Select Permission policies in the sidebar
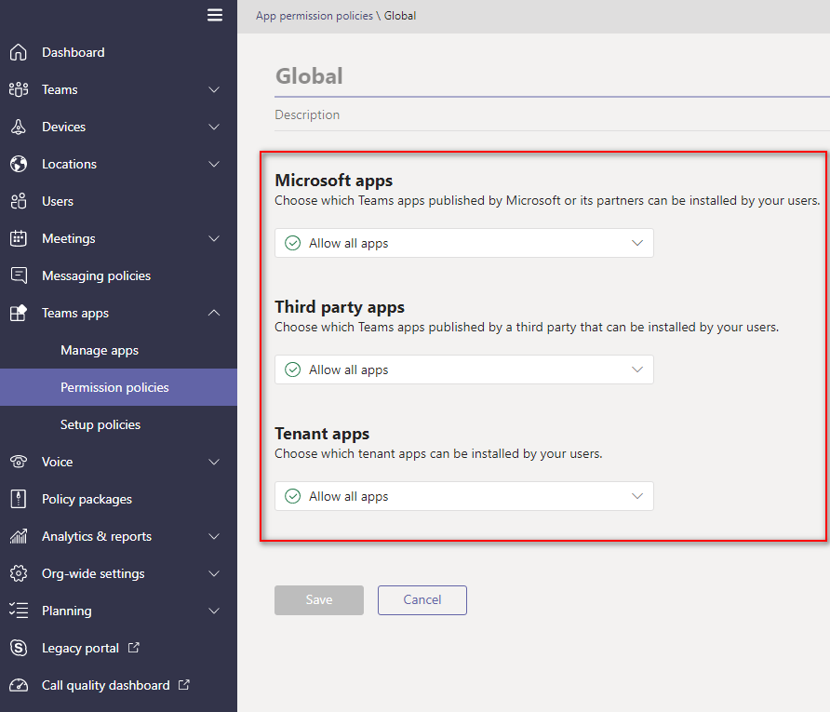The height and width of the screenshot is (712, 830). pos(118,387)
